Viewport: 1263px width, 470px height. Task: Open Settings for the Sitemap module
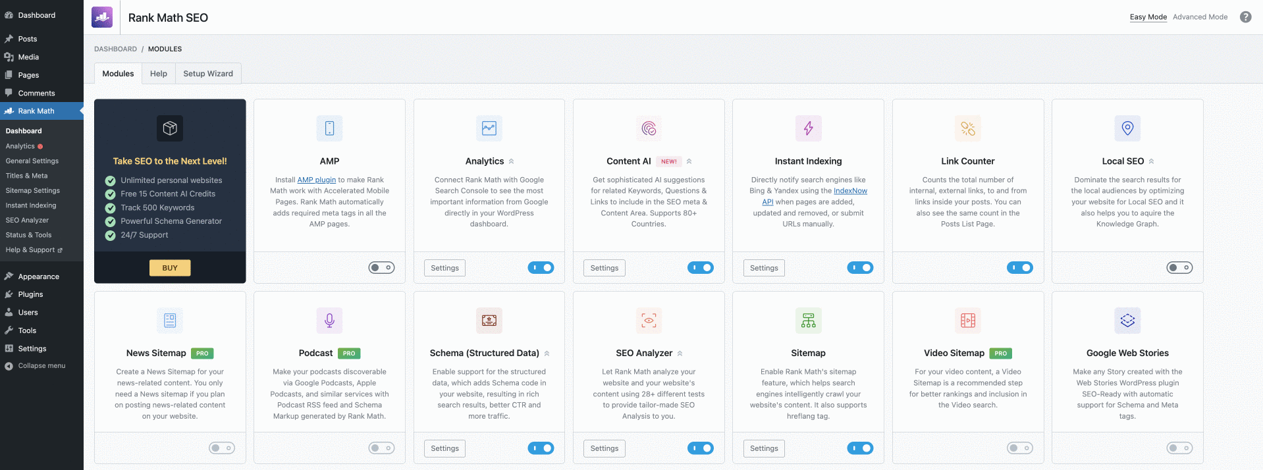(764, 448)
